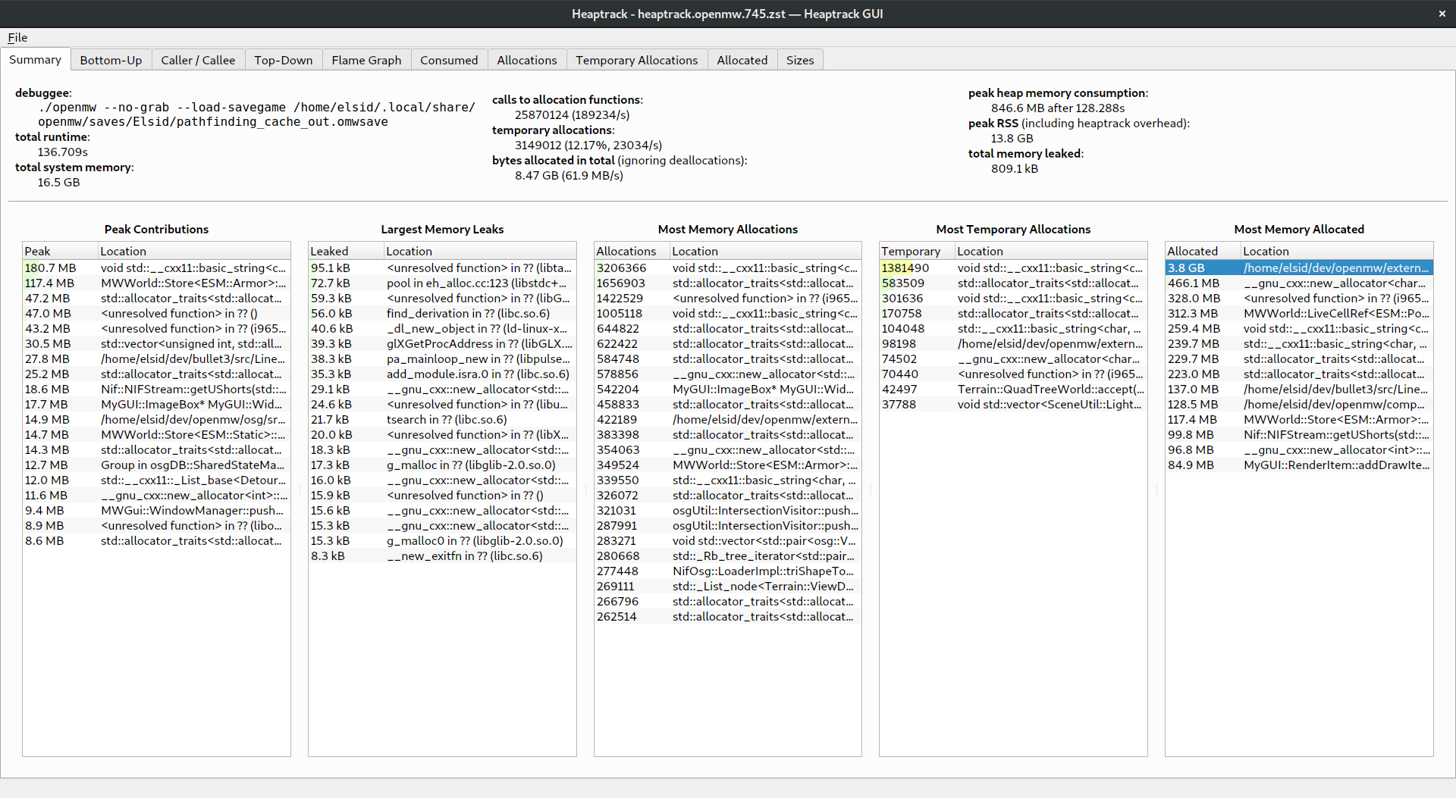Sort Most Temporary Allocations by Temporary header
This screenshot has height=798, width=1456.
(x=917, y=251)
